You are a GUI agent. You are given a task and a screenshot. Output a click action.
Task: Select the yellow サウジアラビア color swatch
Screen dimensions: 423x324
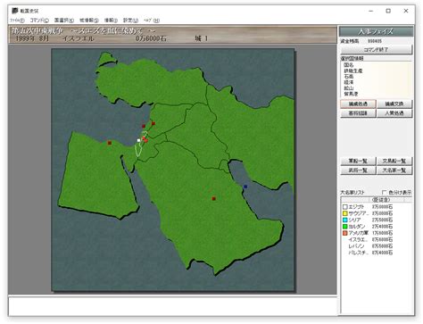tap(345, 213)
